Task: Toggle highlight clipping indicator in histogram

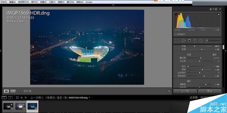Action: [x=218, y=14]
